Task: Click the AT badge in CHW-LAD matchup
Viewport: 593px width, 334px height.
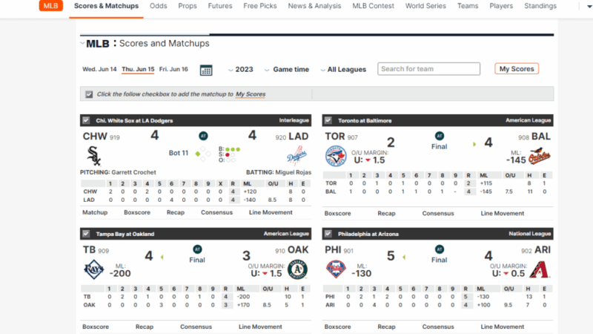Action: 203,136
